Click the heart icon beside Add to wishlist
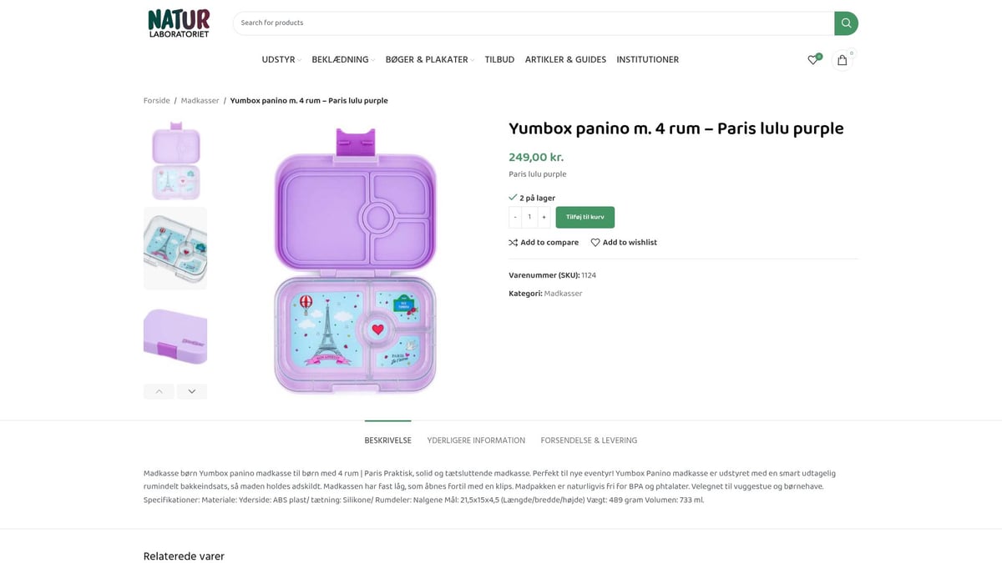Screen dimensions: 1002x563 coord(595,242)
